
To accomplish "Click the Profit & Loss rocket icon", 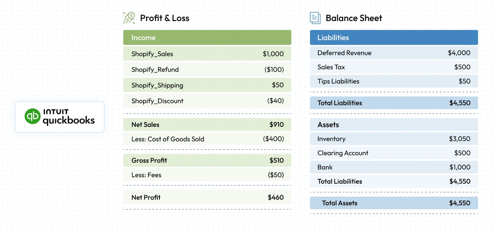I will (x=129, y=18).
